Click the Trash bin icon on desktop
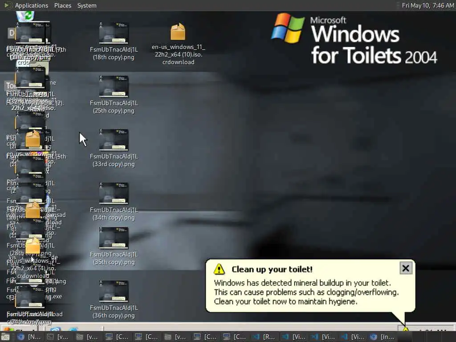Image resolution: width=456 pixels, height=342 pixels. click(x=25, y=16)
